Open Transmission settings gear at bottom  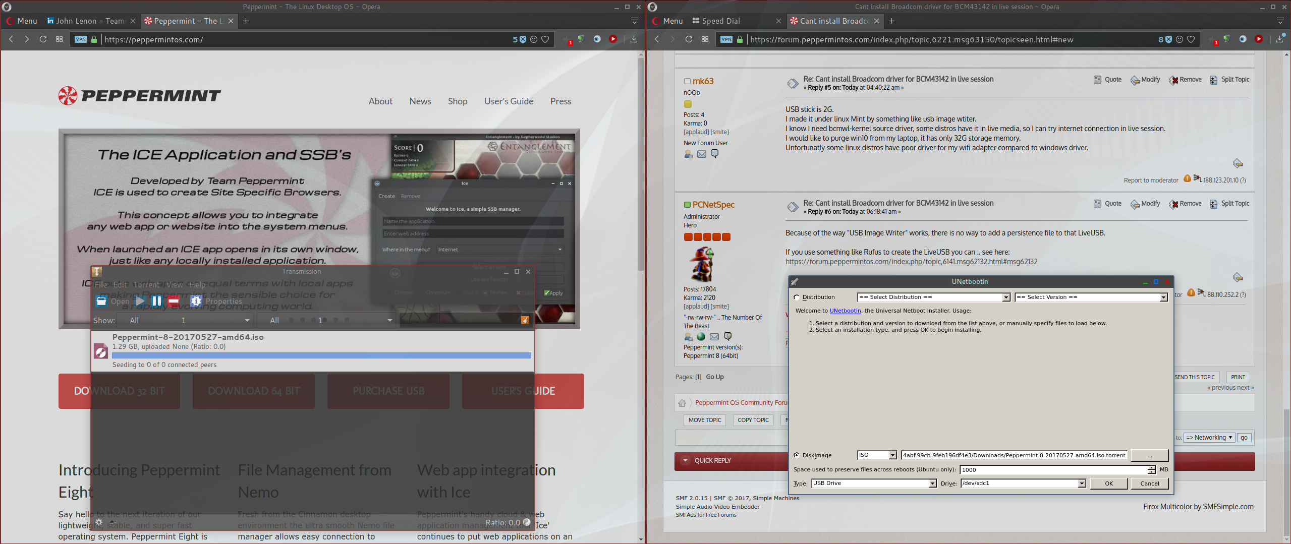click(99, 522)
